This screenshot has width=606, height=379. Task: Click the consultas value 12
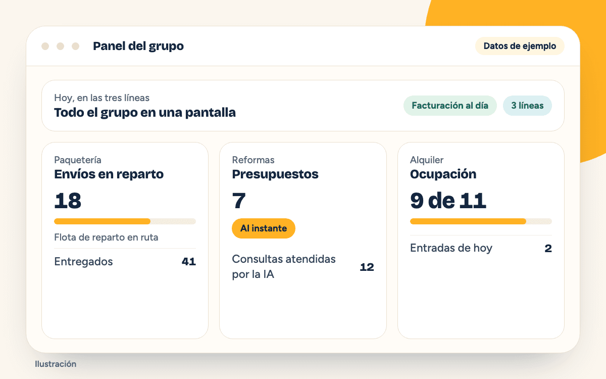point(367,267)
